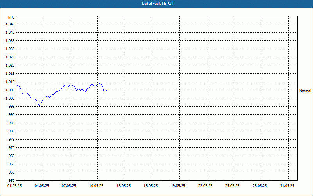This screenshot has width=313, height=196.
Task: Select the 1.045 y-axis label
Action: point(10,24)
